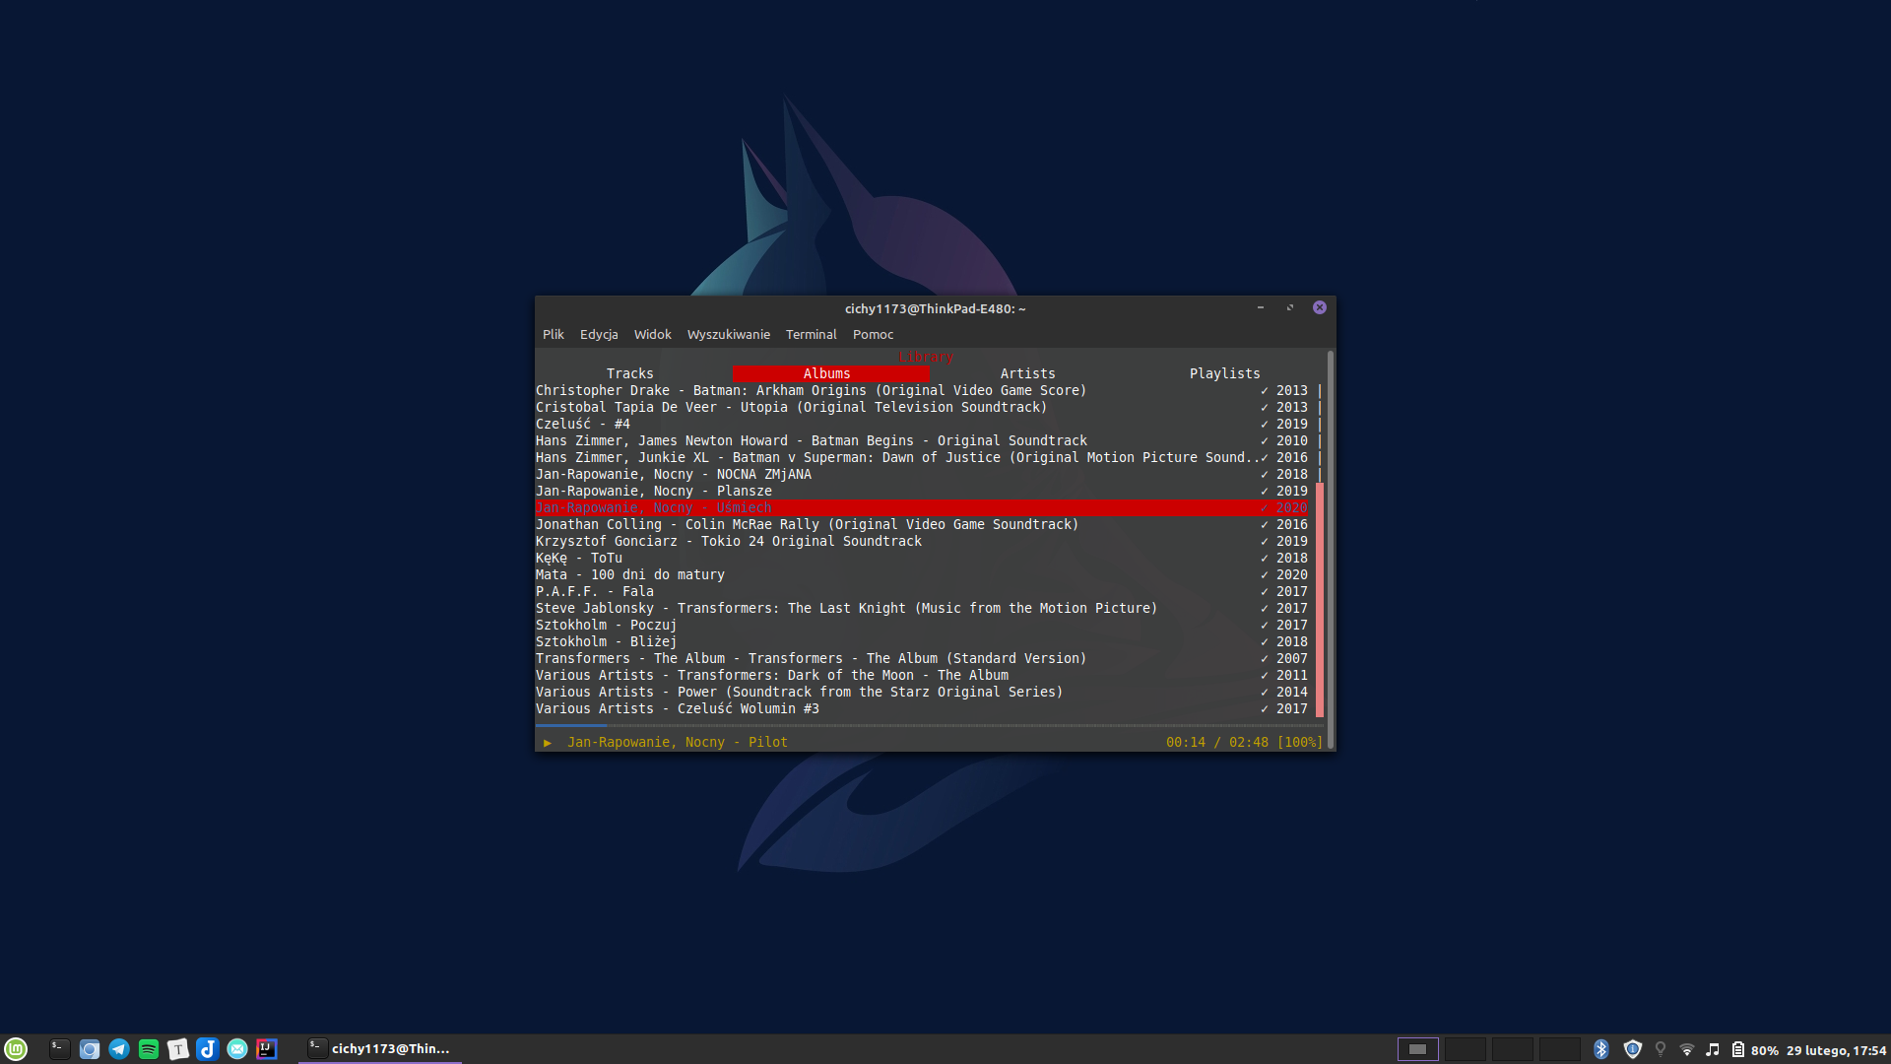Open the update manager shield icon
1891x1064 pixels.
click(x=1632, y=1049)
